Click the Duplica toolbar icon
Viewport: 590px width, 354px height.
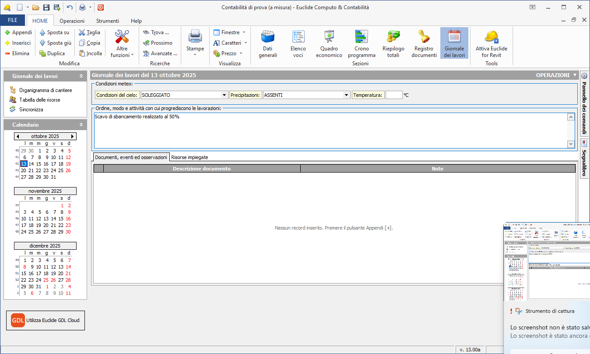click(x=52, y=53)
